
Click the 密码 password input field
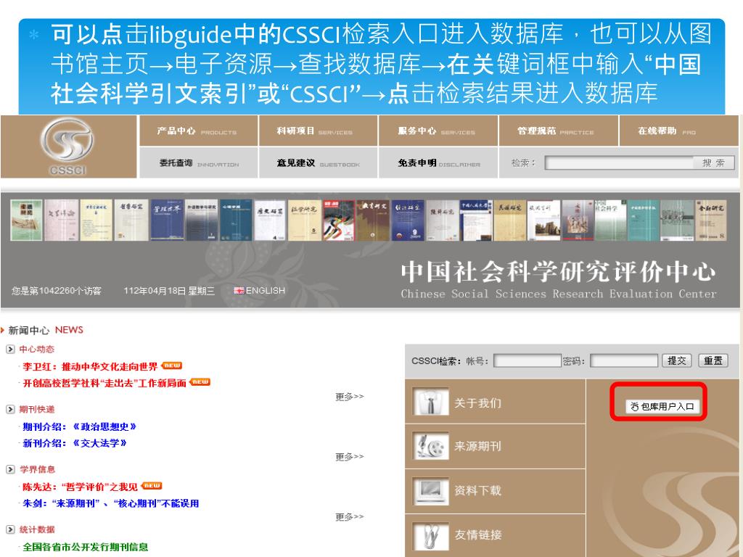tap(624, 361)
